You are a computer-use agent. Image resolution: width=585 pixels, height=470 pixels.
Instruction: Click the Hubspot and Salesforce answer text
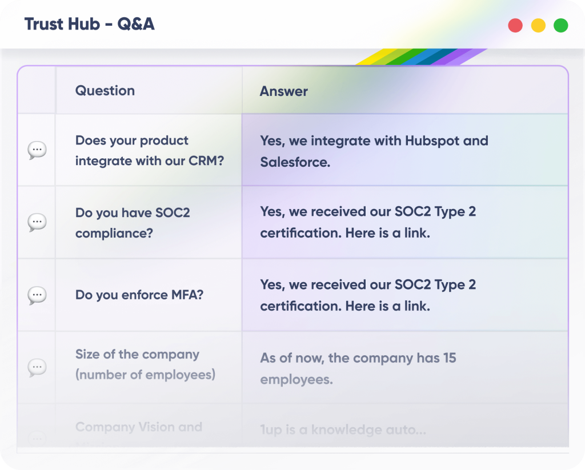[x=374, y=151]
